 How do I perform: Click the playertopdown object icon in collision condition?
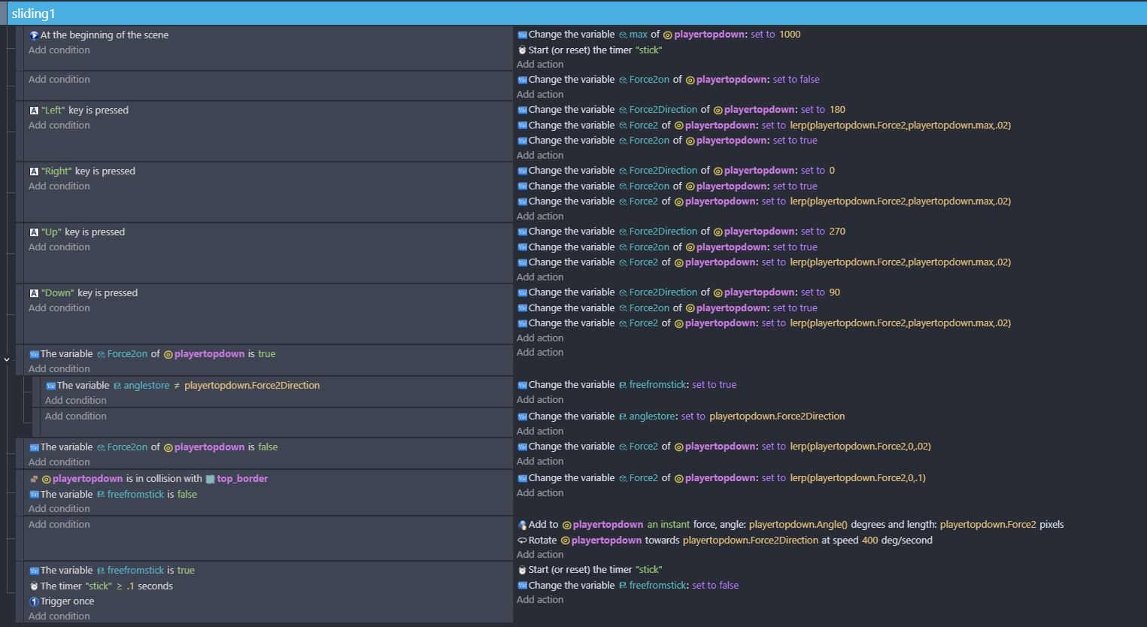click(47, 479)
